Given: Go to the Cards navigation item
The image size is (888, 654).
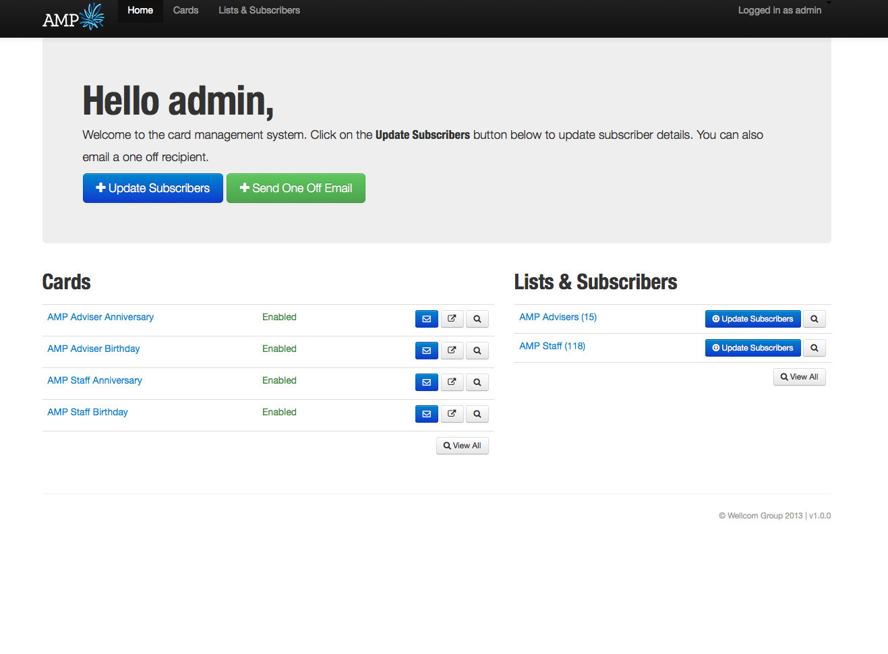Looking at the screenshot, I should point(185,11).
